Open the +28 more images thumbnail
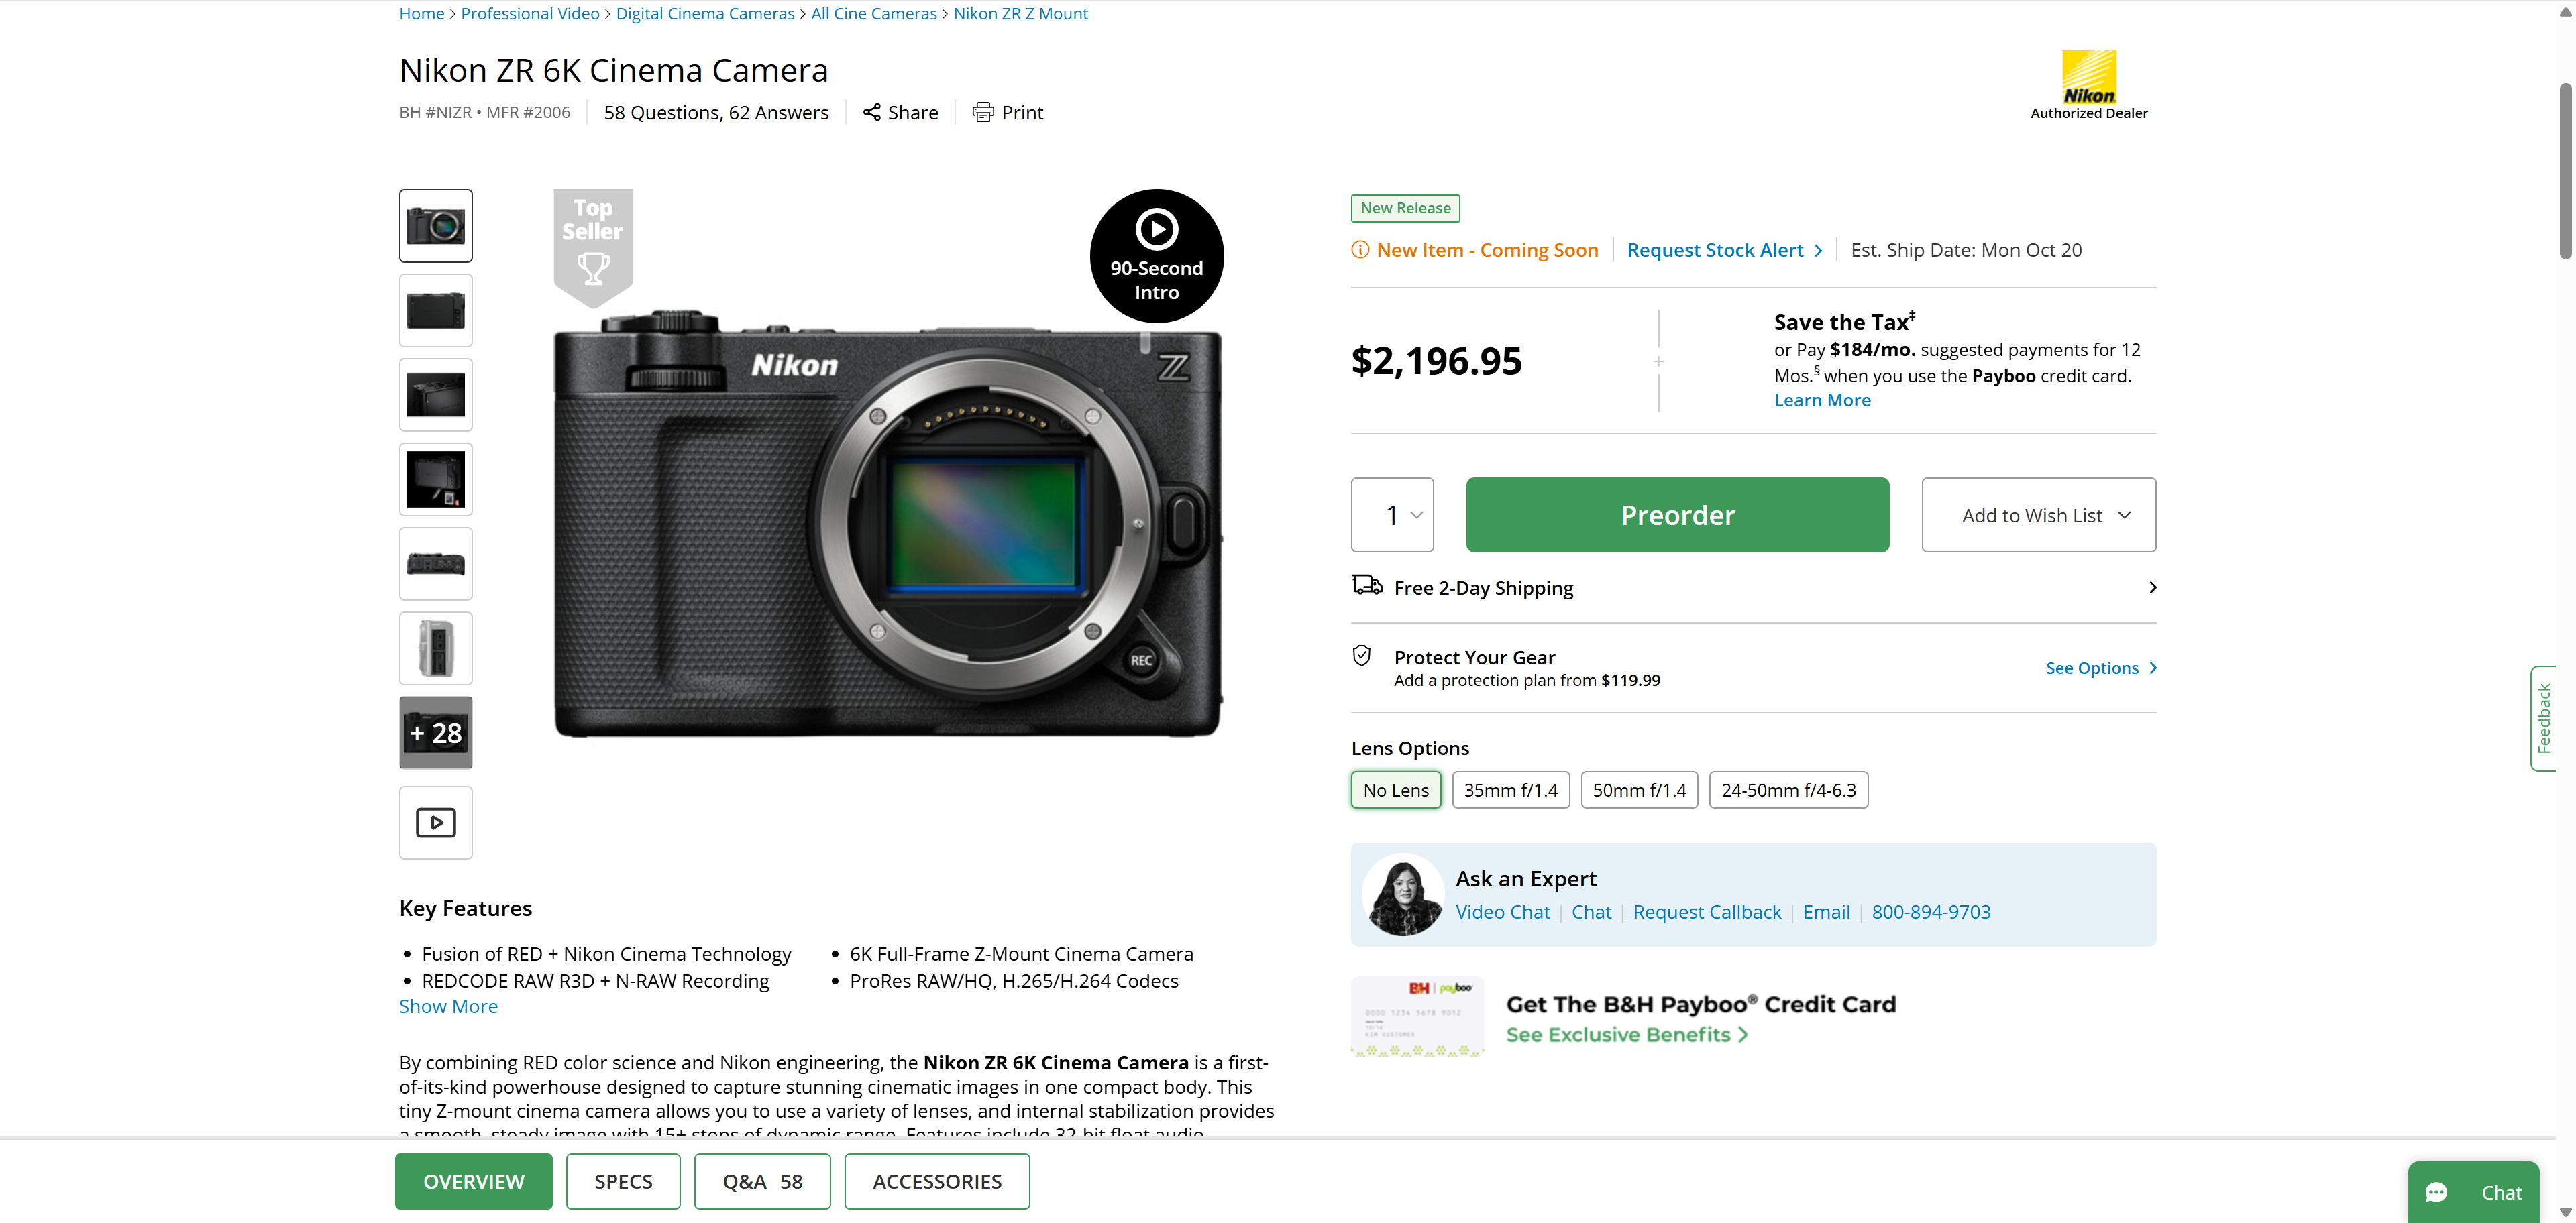 point(436,732)
